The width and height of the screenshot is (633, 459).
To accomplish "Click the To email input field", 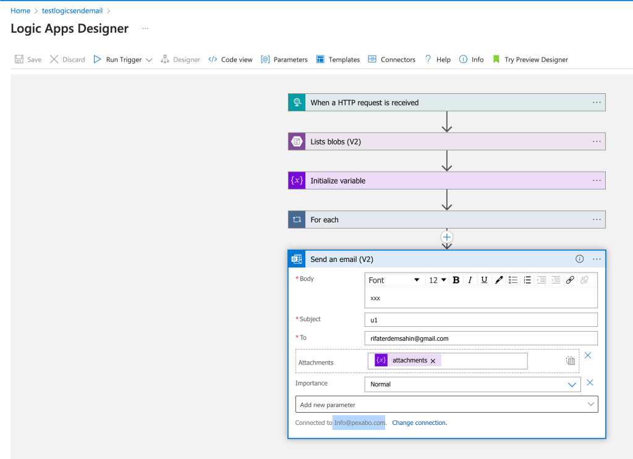I will click(x=481, y=339).
